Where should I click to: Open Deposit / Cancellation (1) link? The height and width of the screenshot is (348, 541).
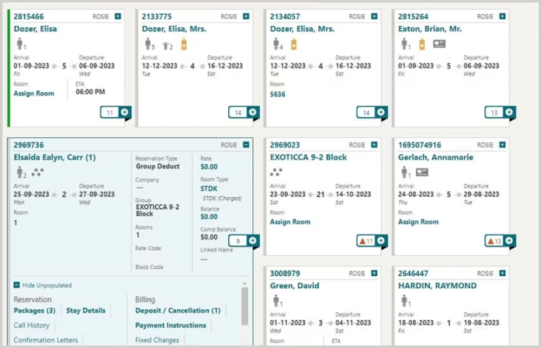pos(178,311)
